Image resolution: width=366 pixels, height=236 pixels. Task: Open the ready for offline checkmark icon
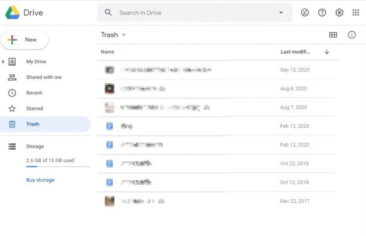305,13
